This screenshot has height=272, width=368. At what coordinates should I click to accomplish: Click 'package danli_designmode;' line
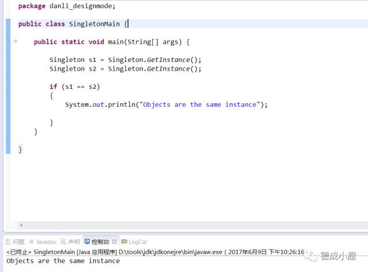(67, 6)
